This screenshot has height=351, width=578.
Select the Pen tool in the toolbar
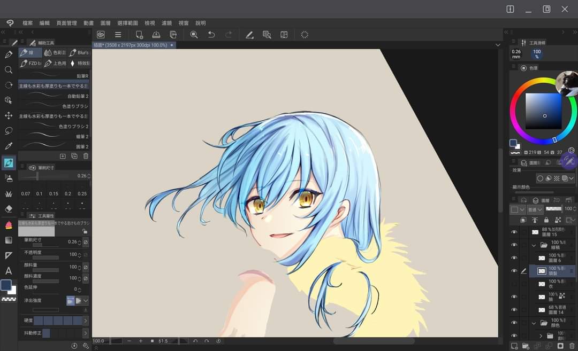[x=9, y=55]
